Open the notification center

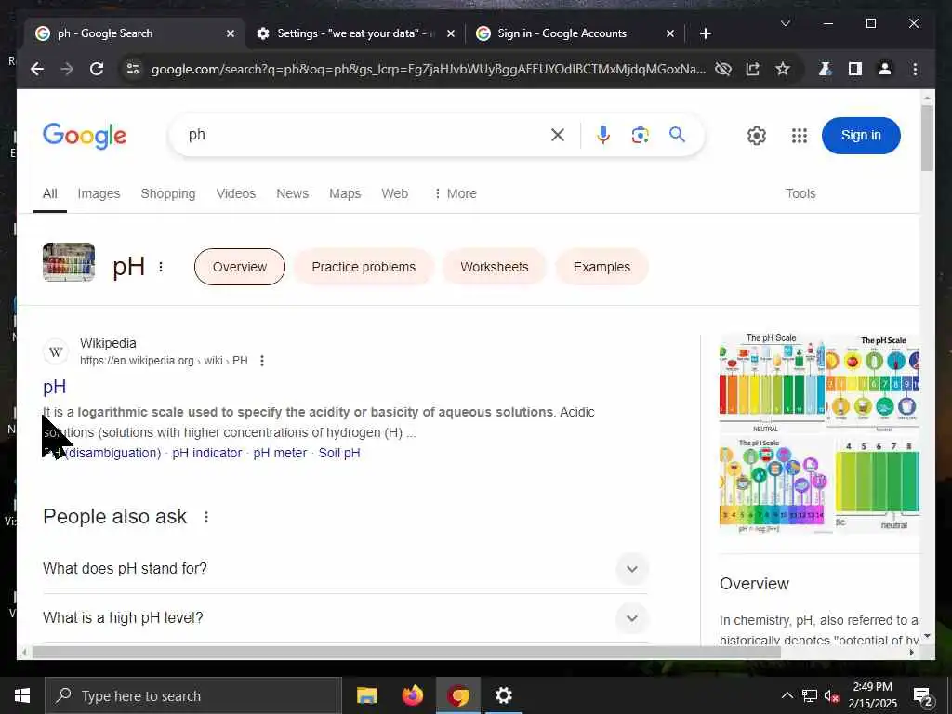pyautogui.click(x=923, y=697)
